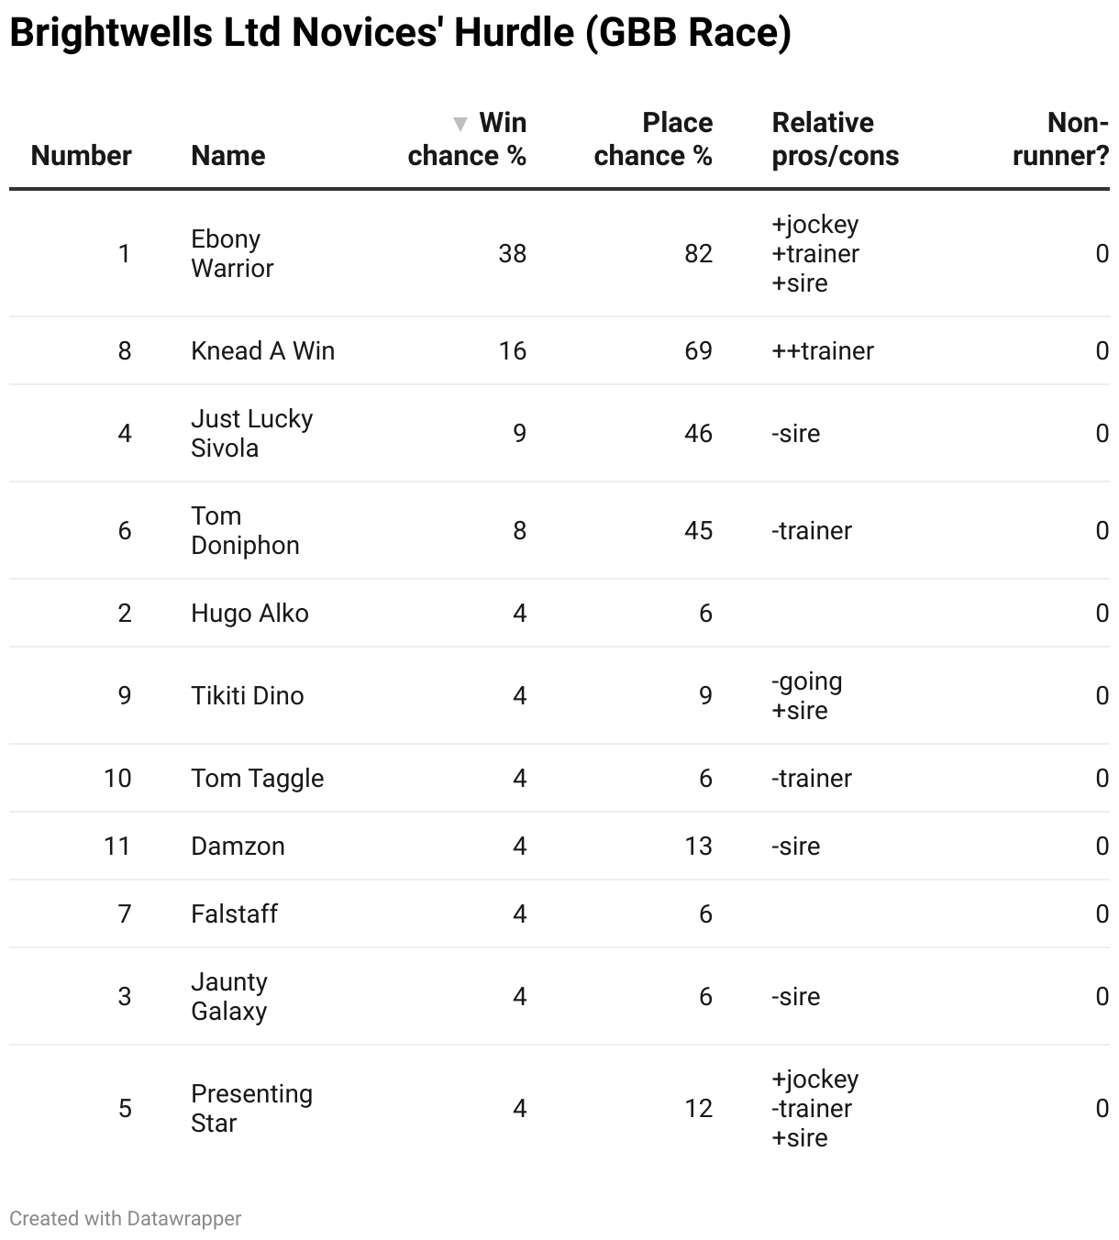This screenshot has width=1119, height=1240.
Task: Select the Ebony Warrior name cell
Action: click(232, 254)
